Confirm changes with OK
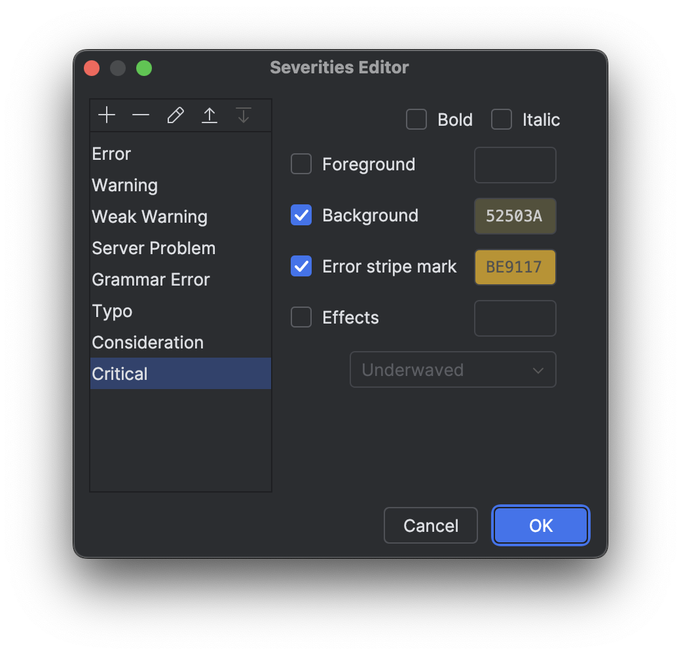This screenshot has height=655, width=681. pos(540,525)
